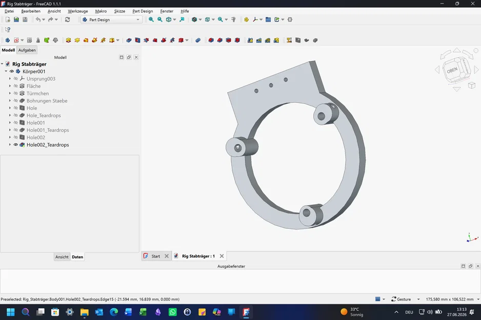The height and width of the screenshot is (320, 481).
Task: Apply the Fillet tool
Action: (x=211, y=40)
